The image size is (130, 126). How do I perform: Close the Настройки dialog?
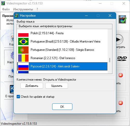coord(110,16)
